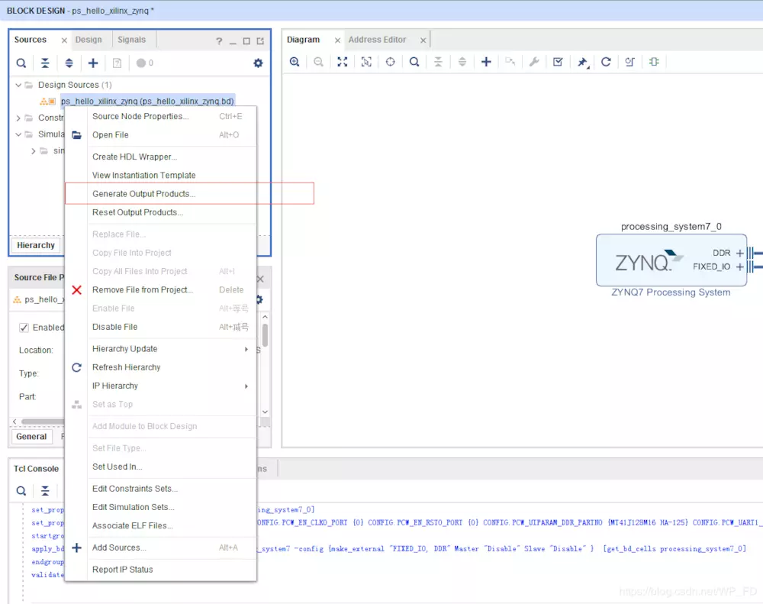Viewport: 763px width, 604px height.
Task: Click vertical scrollbar in Source File Properties
Action: [x=265, y=335]
